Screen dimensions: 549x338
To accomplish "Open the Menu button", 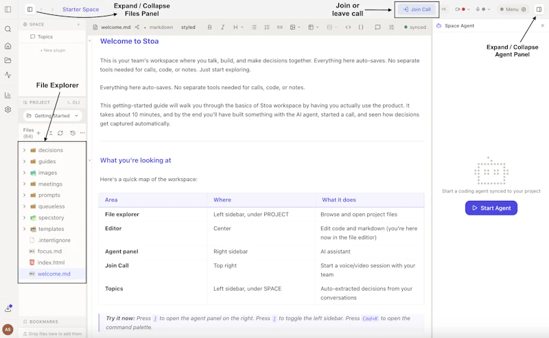I will click(x=513, y=10).
